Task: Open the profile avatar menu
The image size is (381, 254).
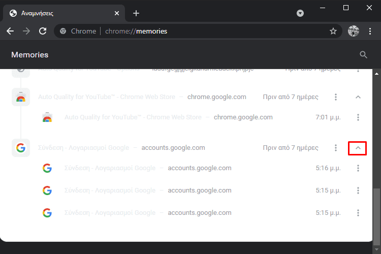Action: click(353, 31)
